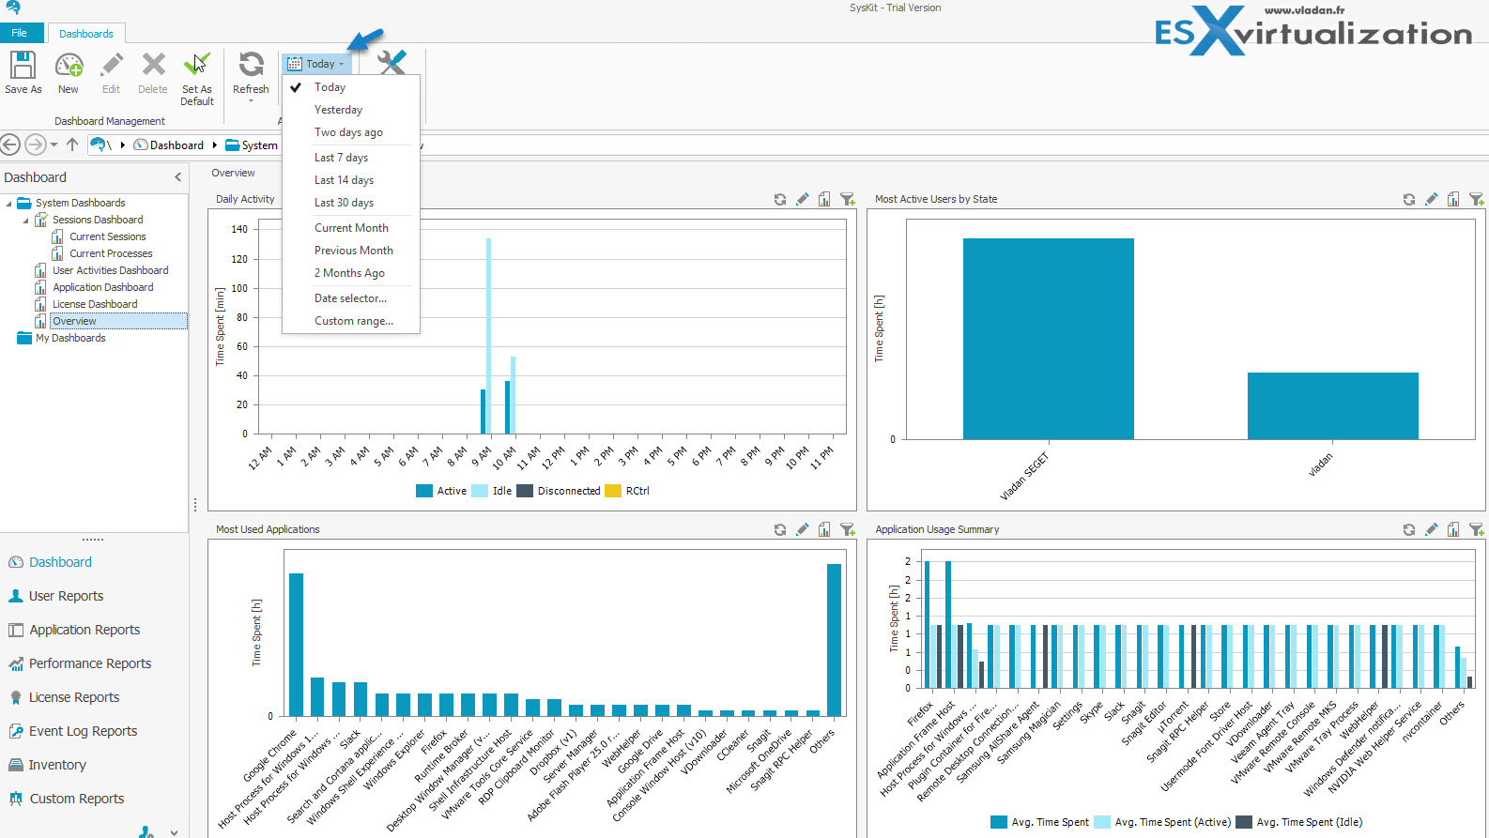Select Current Month from menu
1489x838 pixels.
click(x=350, y=228)
